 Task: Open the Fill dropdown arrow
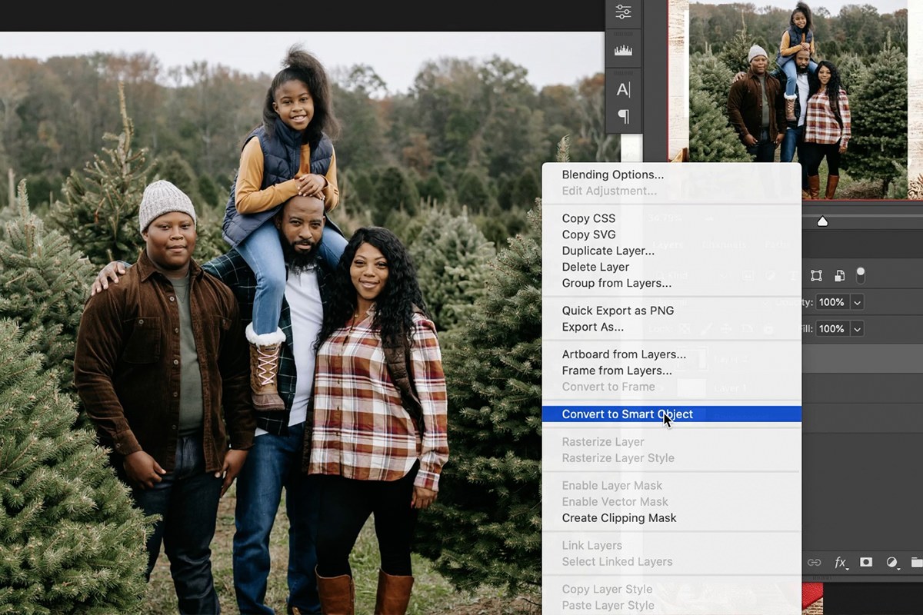click(857, 329)
